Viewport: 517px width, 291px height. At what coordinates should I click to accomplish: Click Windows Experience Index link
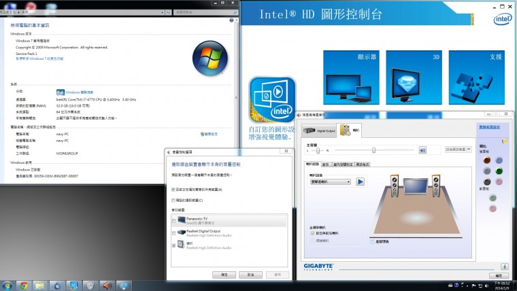80,92
